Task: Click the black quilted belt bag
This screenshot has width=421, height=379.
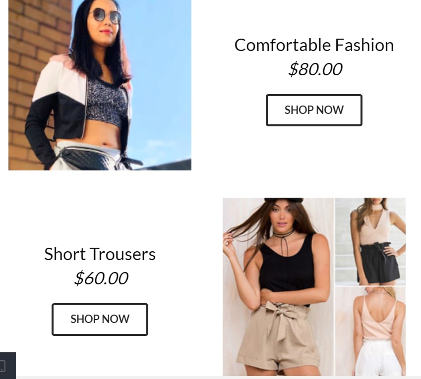Action: (90, 158)
